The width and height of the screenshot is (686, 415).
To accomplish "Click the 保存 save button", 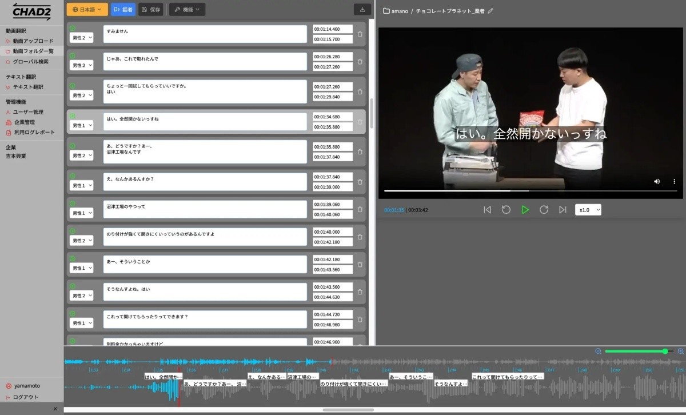I will [151, 10].
